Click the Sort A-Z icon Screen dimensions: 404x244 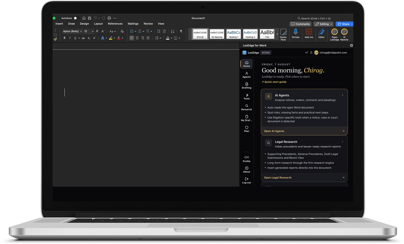click(x=172, y=31)
